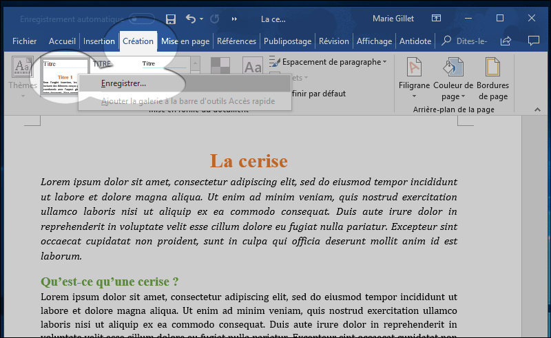Select the centered Titre style set thumbnail
The height and width of the screenshot is (338, 551).
(164, 64)
